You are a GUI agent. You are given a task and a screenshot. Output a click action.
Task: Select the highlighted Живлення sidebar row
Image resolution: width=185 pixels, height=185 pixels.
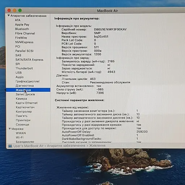tap(28, 90)
